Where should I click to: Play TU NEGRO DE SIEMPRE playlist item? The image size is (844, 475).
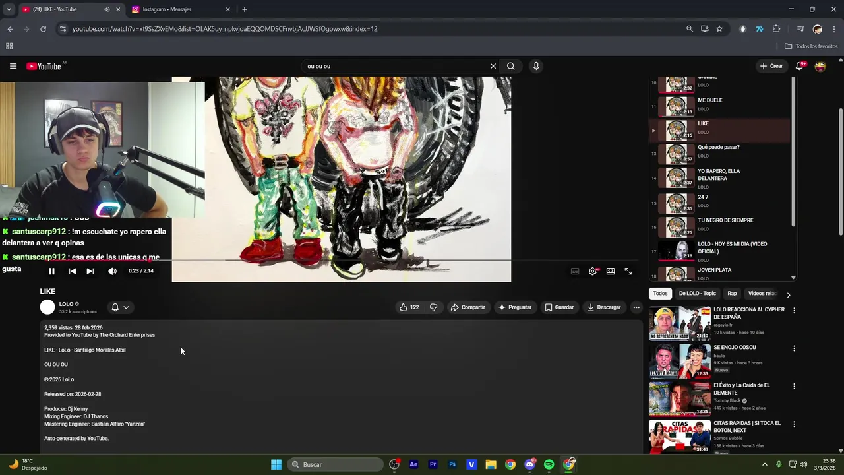click(x=720, y=226)
